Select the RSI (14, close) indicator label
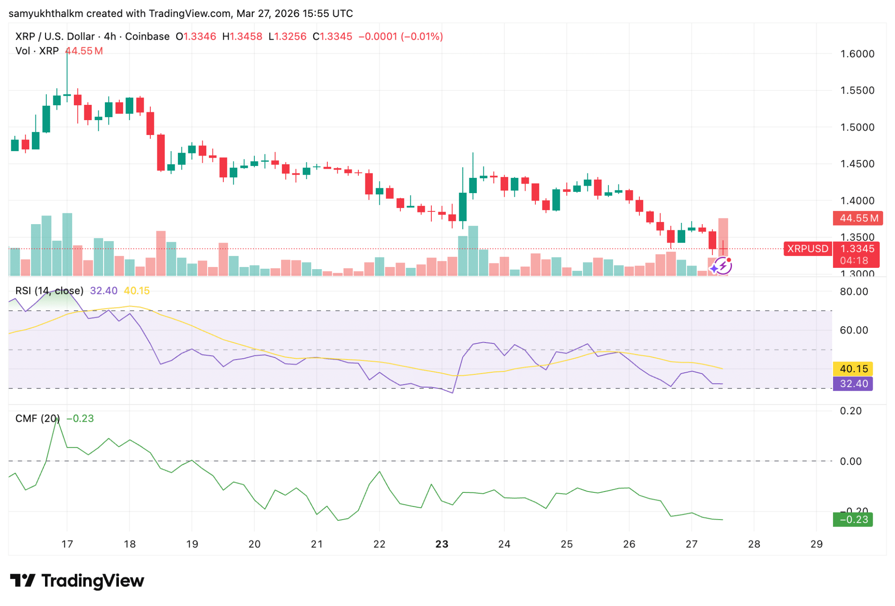Image resolution: width=895 pixels, height=606 pixels. pyautogui.click(x=49, y=291)
